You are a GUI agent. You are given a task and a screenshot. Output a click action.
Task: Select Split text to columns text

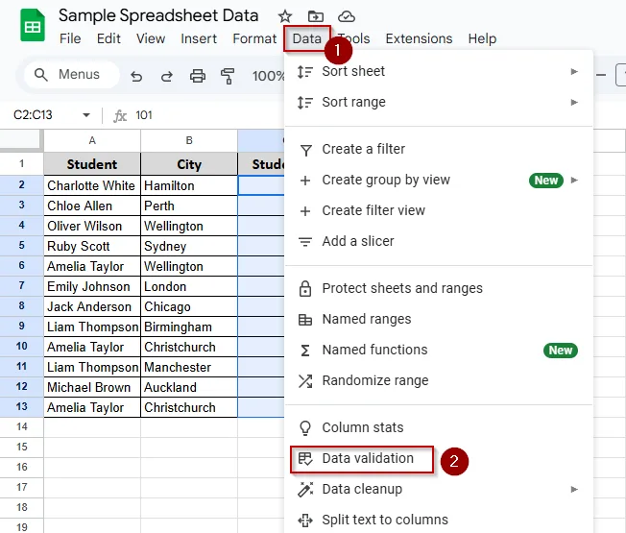coord(385,520)
